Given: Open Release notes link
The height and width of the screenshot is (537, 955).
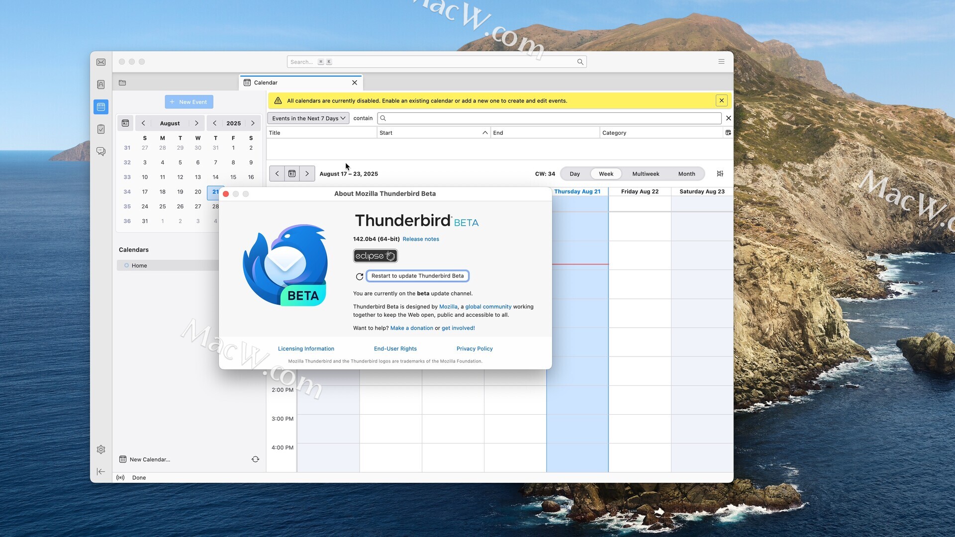Looking at the screenshot, I should click(x=421, y=239).
